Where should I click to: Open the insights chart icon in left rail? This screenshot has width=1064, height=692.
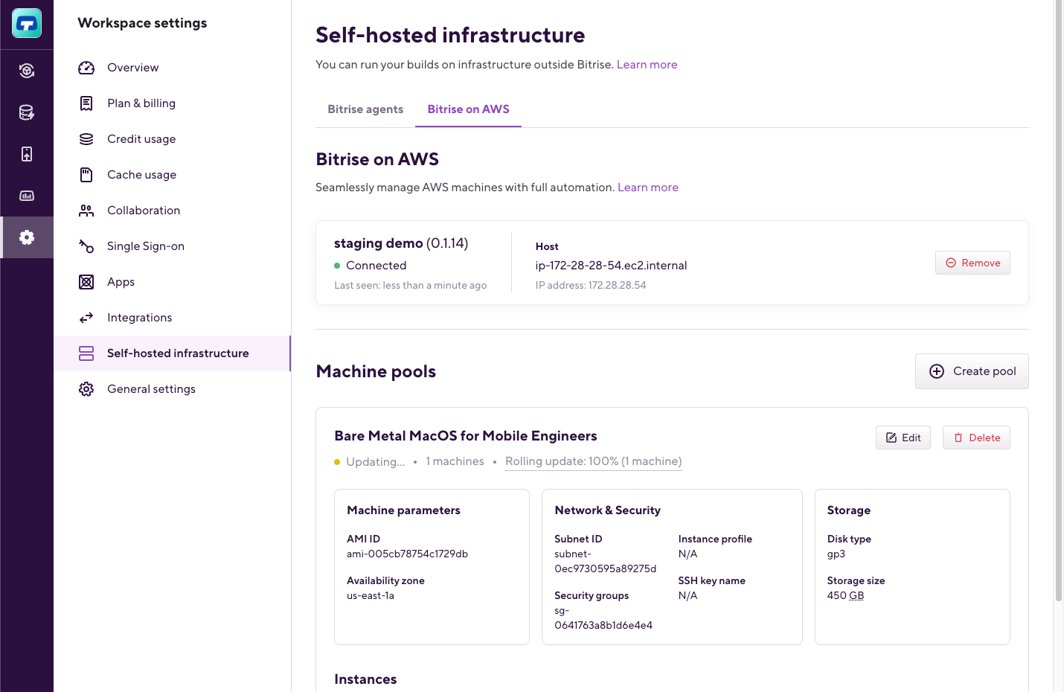pyautogui.click(x=27, y=196)
